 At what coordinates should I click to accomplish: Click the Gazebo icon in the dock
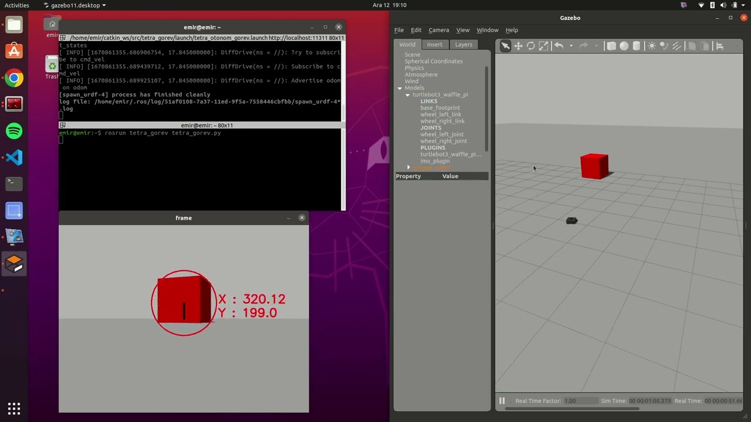(x=14, y=263)
